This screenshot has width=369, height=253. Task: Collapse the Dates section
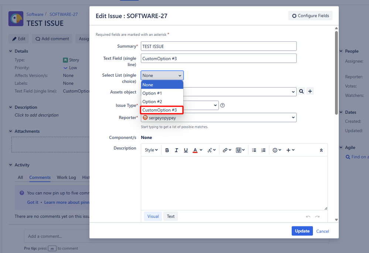click(x=341, y=112)
